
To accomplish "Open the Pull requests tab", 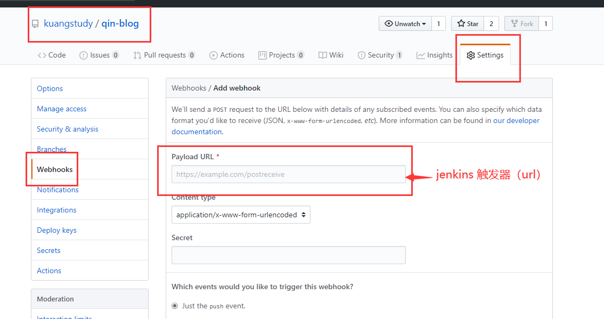I will tap(164, 55).
